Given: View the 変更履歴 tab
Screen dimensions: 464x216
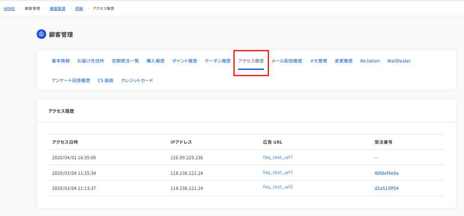Looking at the screenshot, I should tap(344, 61).
